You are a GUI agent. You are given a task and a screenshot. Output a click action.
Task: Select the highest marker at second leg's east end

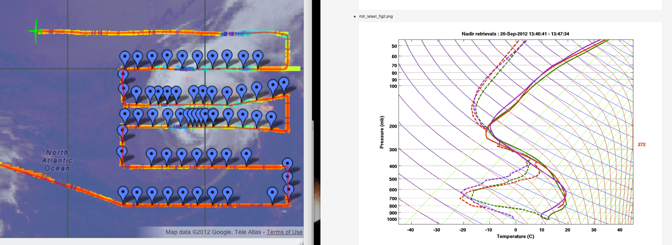click(284, 83)
